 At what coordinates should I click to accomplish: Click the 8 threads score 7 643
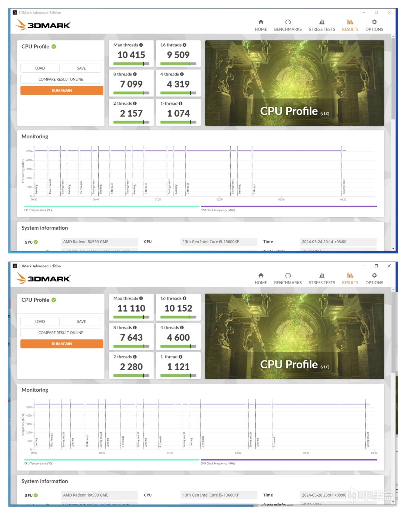131,338
